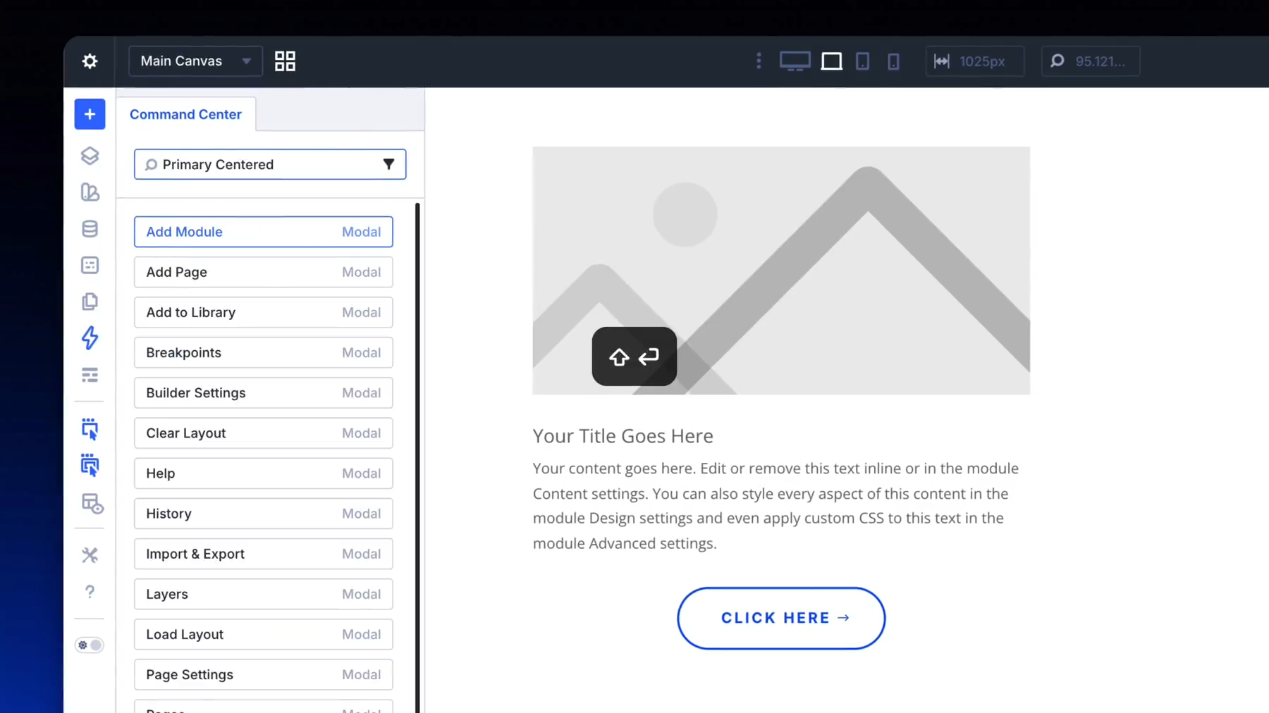Click the question mark help icon
Viewport: 1269px width, 713px height.
90,592
